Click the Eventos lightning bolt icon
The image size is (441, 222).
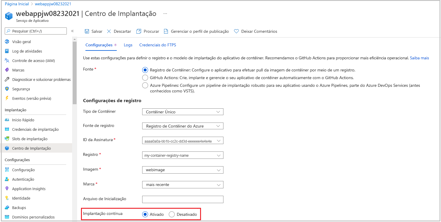click(x=7, y=98)
